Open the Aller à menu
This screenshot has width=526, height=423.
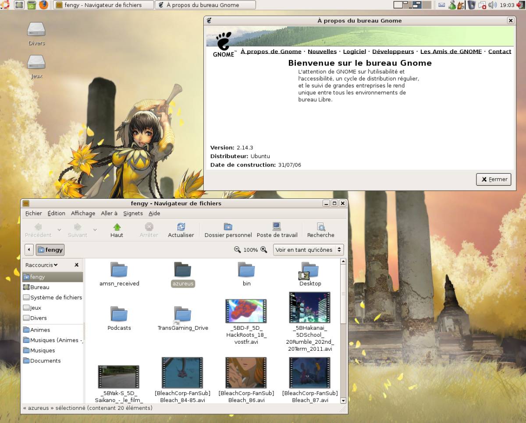pos(109,213)
